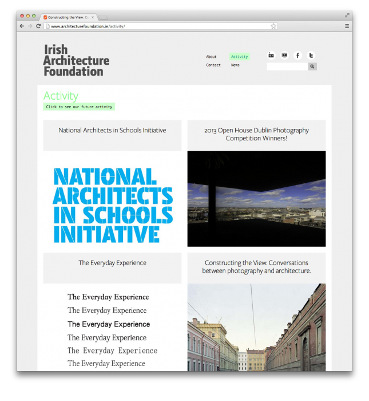
Task: Click the search magnifier button
Action: 312,66
